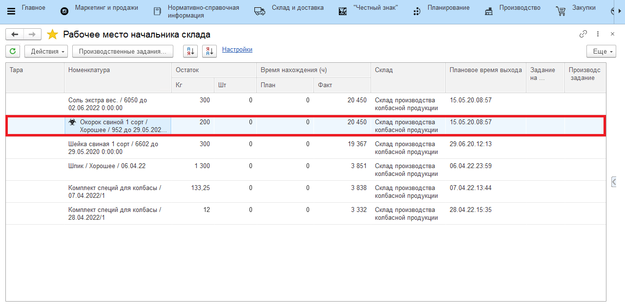Expand the side panel collapse arrow
625x306 pixels.
click(x=614, y=182)
